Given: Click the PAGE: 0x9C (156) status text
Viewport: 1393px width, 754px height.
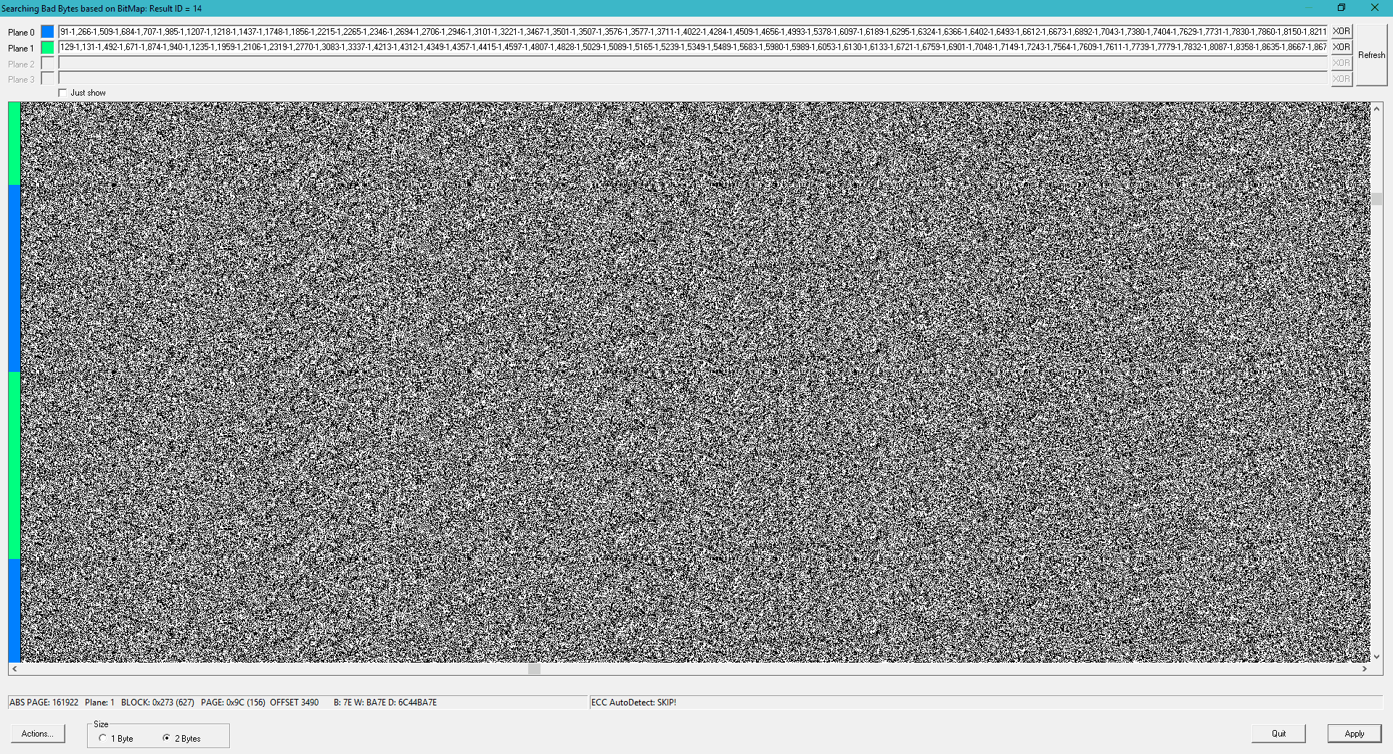Looking at the screenshot, I should coord(233,703).
